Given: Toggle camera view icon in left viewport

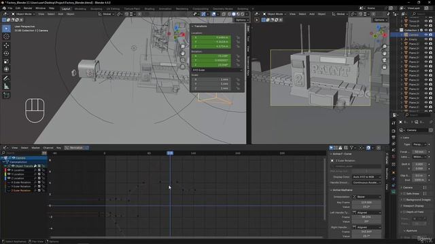Looking at the screenshot, I should [183, 60].
